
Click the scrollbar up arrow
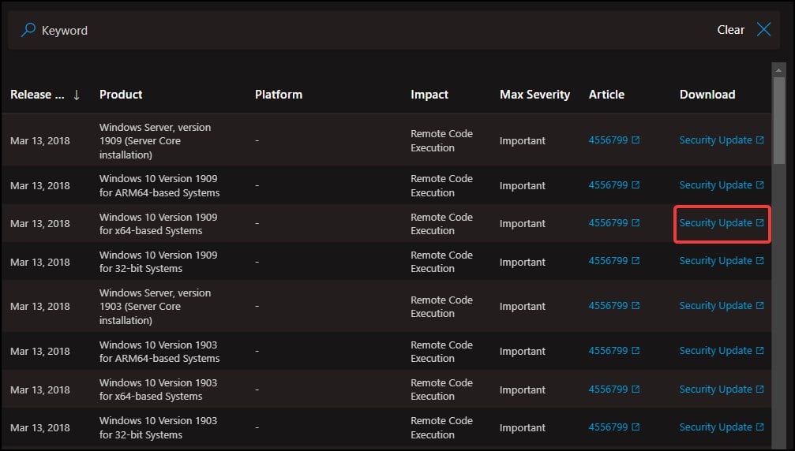click(x=778, y=69)
